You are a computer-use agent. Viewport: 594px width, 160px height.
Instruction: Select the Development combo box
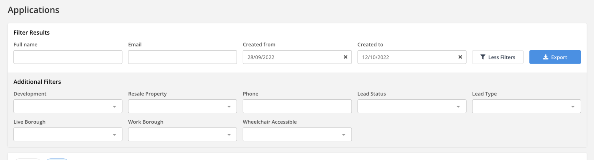(62, 106)
